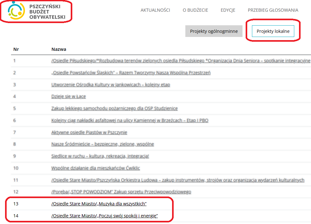Open the Edycje menu item
Image resolution: width=311 pixels, height=224 pixels.
[x=228, y=10]
